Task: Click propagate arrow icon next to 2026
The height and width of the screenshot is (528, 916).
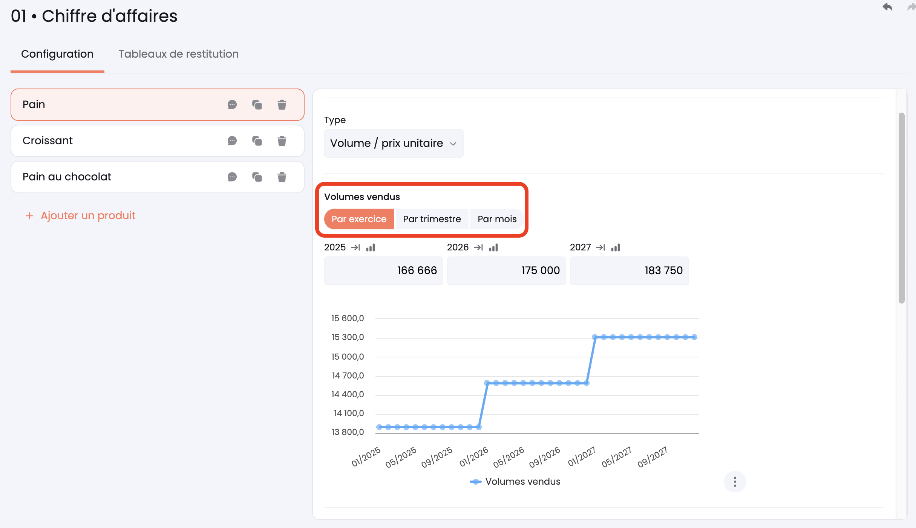Action: 479,247
